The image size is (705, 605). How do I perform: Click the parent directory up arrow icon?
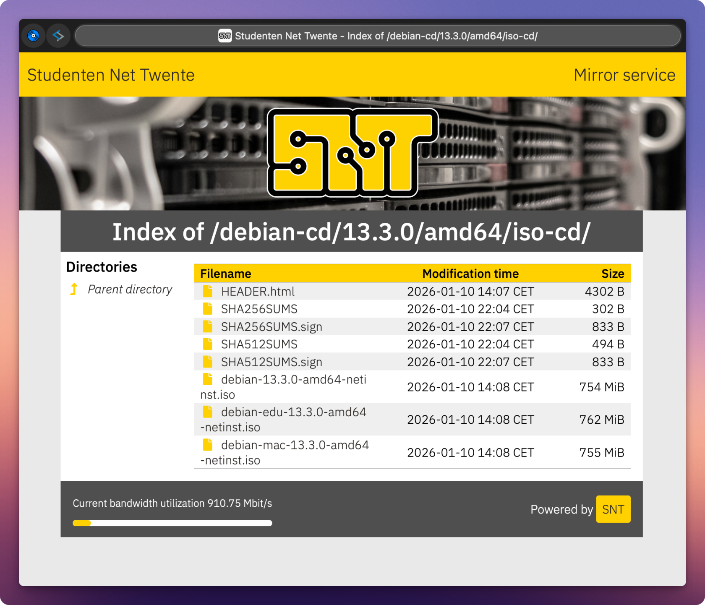(74, 289)
